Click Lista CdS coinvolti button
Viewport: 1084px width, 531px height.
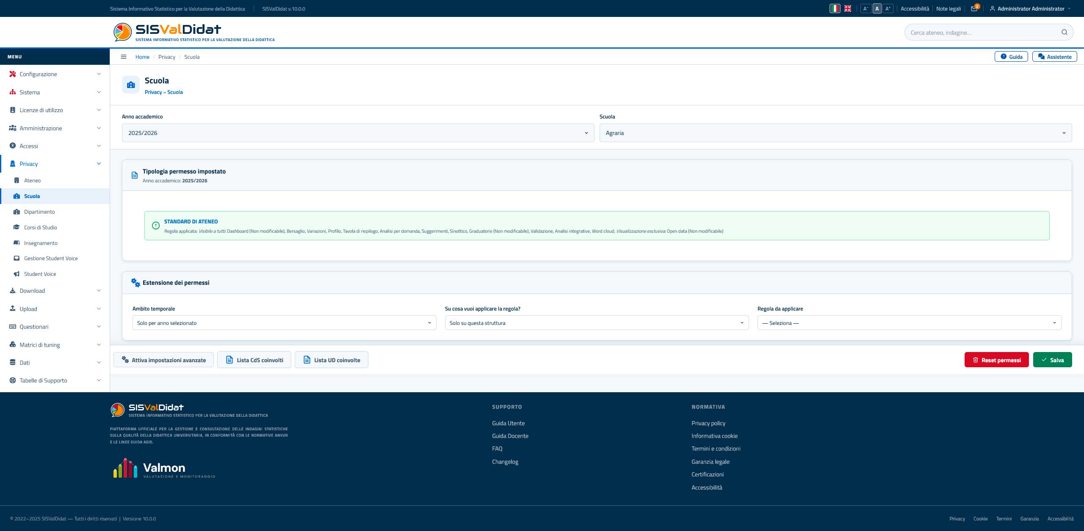(254, 360)
